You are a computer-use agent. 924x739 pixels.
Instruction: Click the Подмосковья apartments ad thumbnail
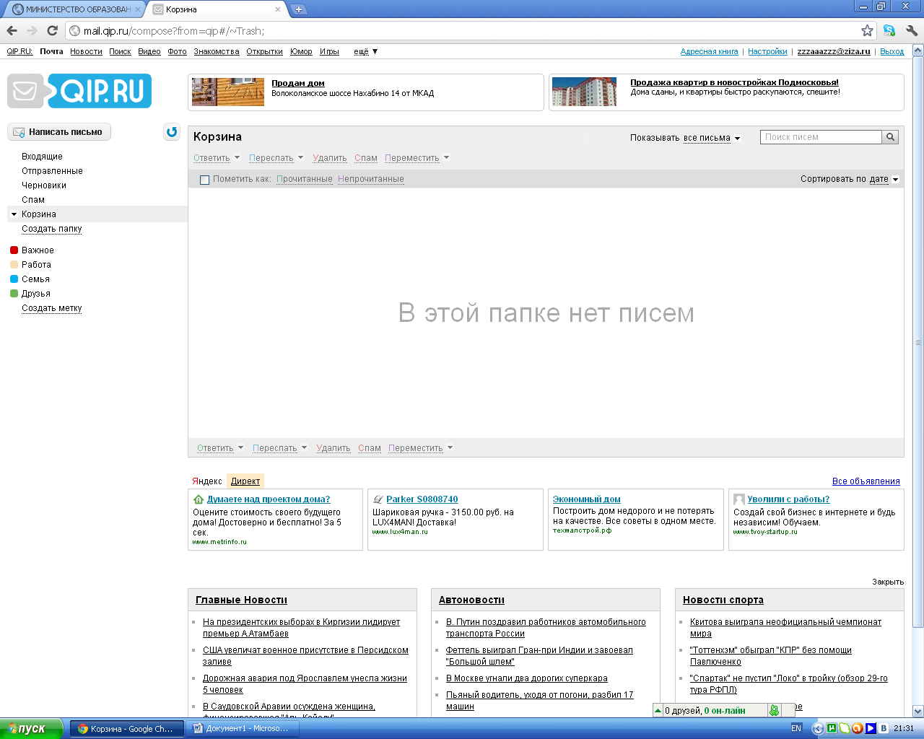pos(585,92)
